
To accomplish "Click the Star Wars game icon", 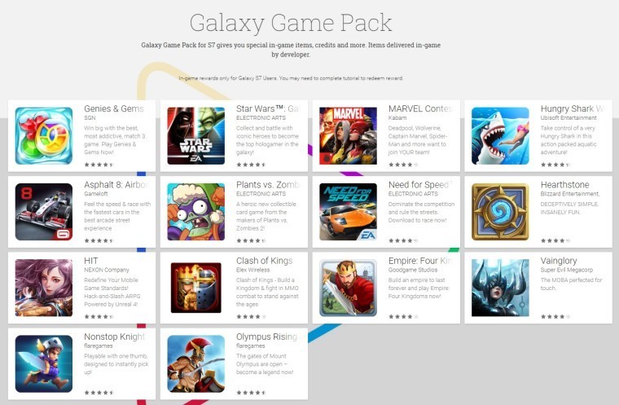I will click(195, 135).
